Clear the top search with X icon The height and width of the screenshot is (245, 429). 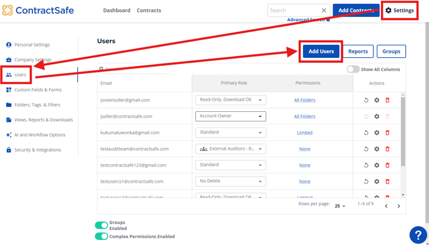coord(324,11)
